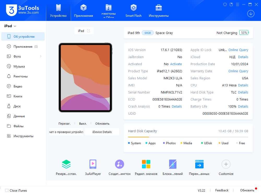Launch 3uAirPlayer icon
Image resolution: width=261 pixels, height=194 pixels.
coord(93,164)
